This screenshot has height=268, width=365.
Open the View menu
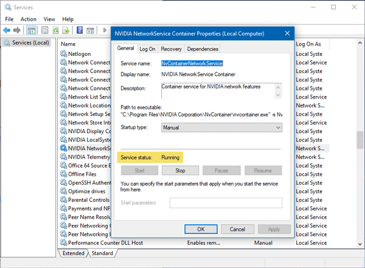[49, 19]
